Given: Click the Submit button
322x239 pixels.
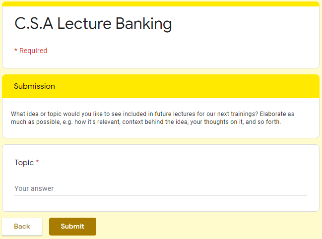Looking at the screenshot, I should click(72, 227).
